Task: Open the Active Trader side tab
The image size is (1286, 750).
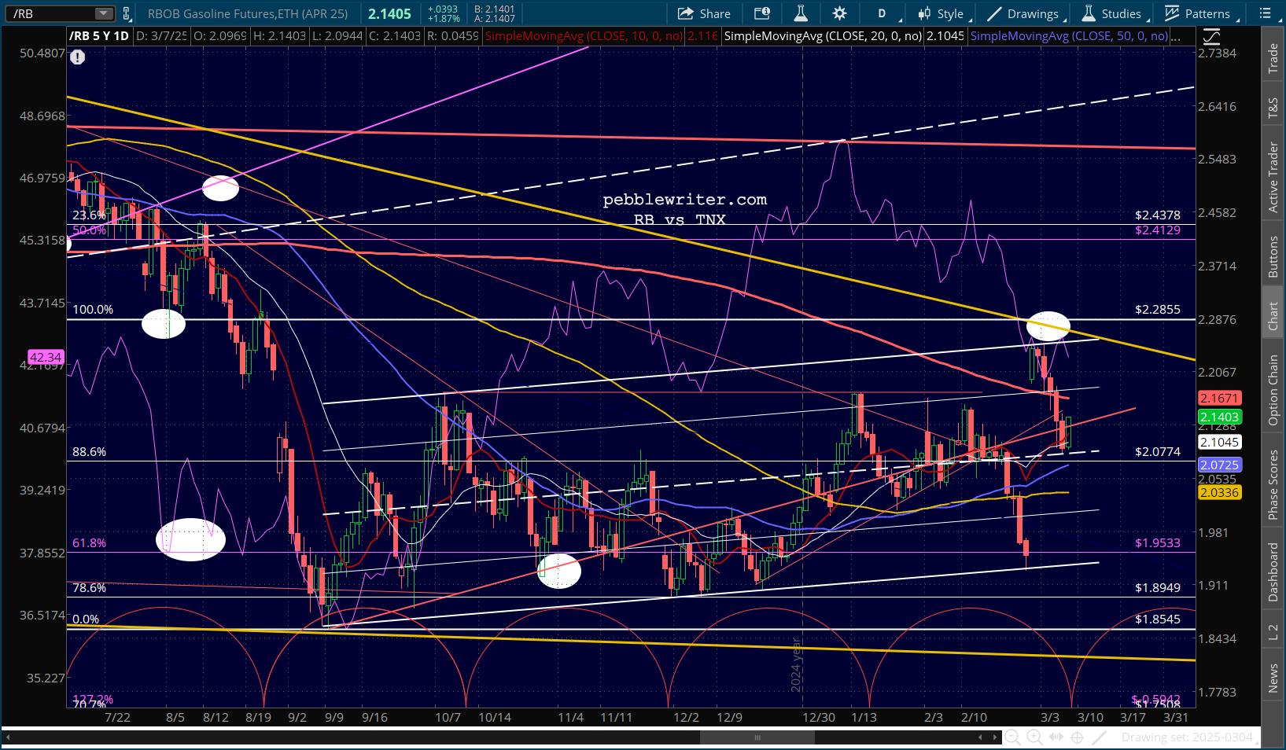Action: pos(1273,177)
